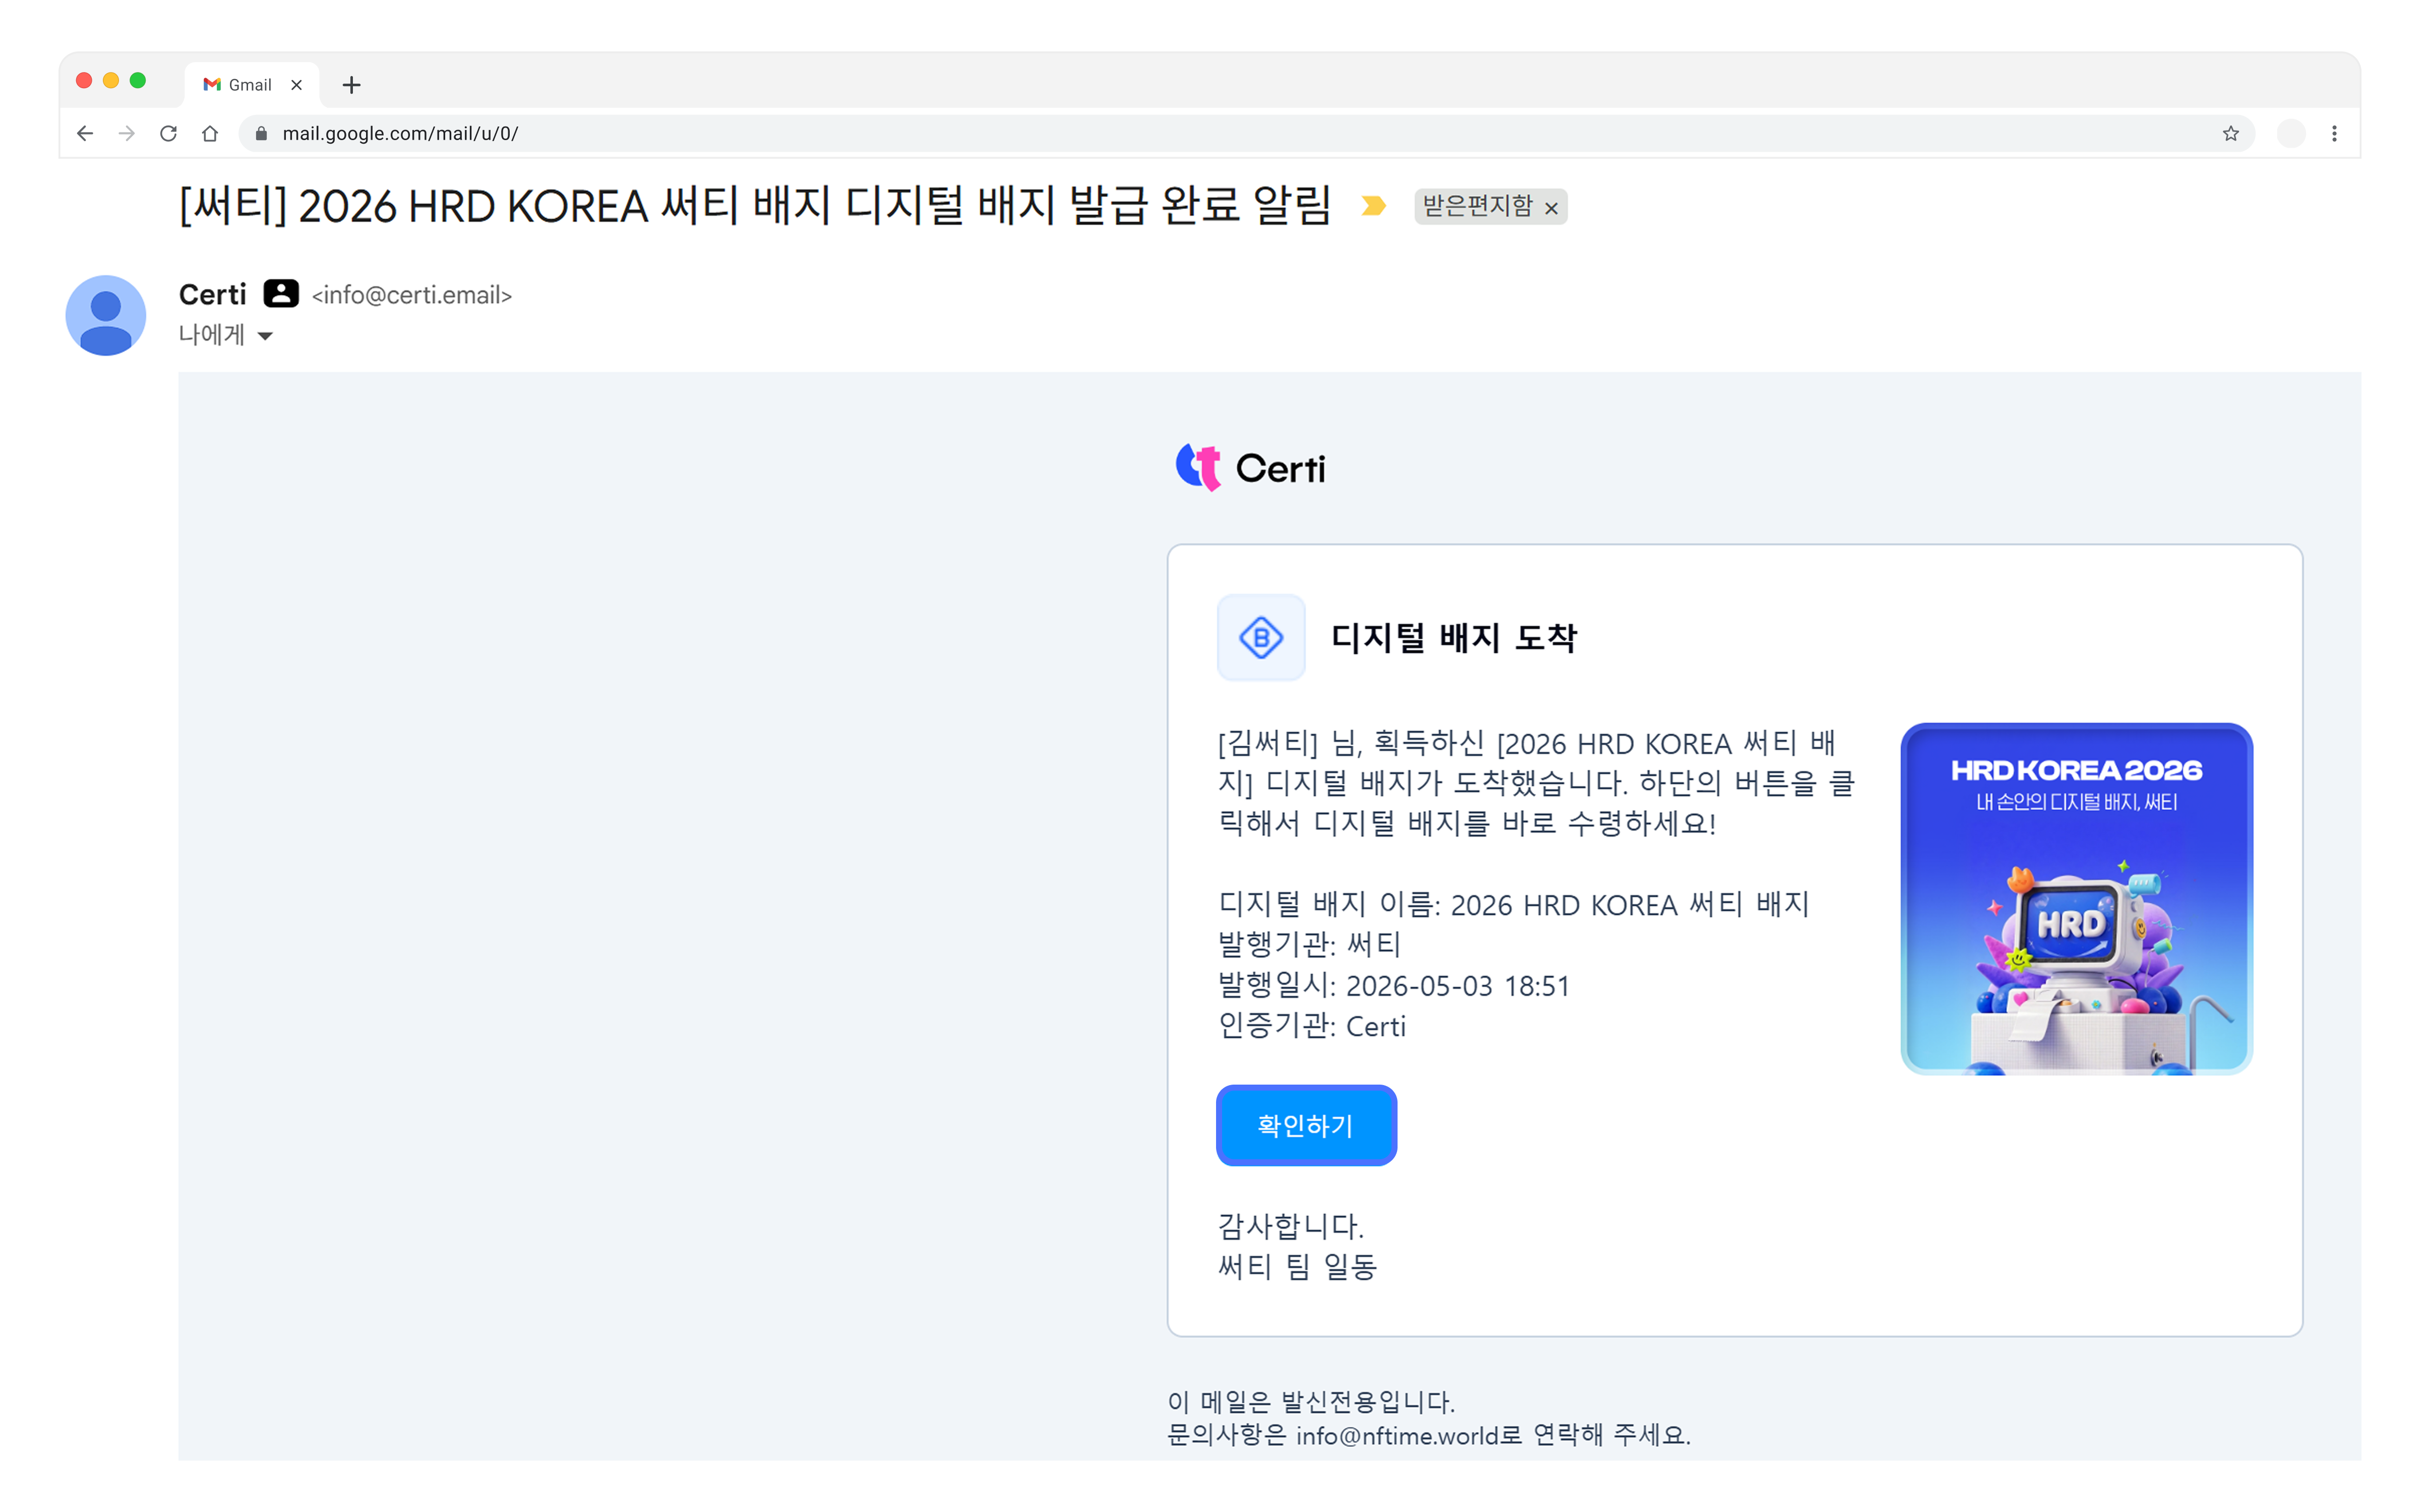Screen dimensions: 2420x1512
Task: Click the blue badge icon beside 디지털 배지 도착
Action: tap(1261, 637)
